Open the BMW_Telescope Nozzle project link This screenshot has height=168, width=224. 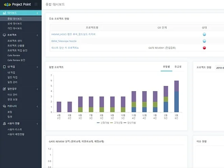point(63,41)
